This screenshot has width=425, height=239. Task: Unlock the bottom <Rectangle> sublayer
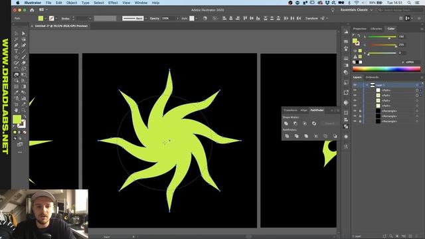tap(360, 121)
